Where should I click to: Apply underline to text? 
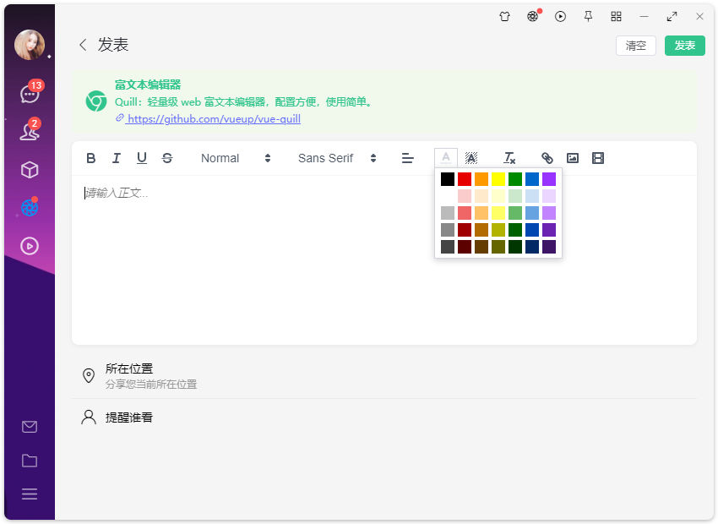point(142,158)
